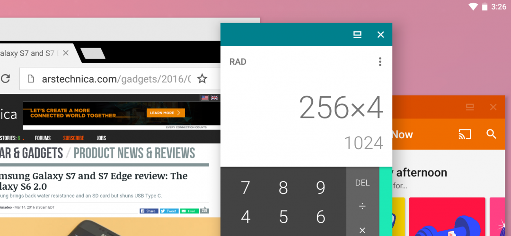
Task: Click Facebook Share button on article
Action: pyautogui.click(x=149, y=211)
